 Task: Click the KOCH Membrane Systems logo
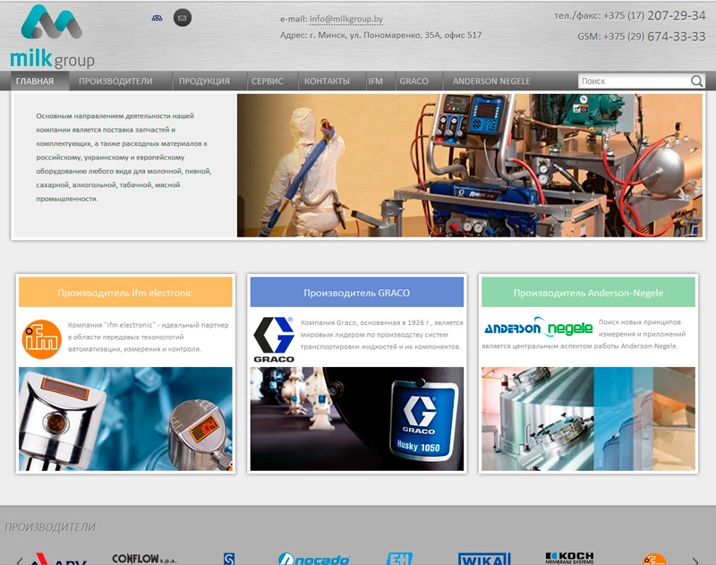tap(569, 558)
